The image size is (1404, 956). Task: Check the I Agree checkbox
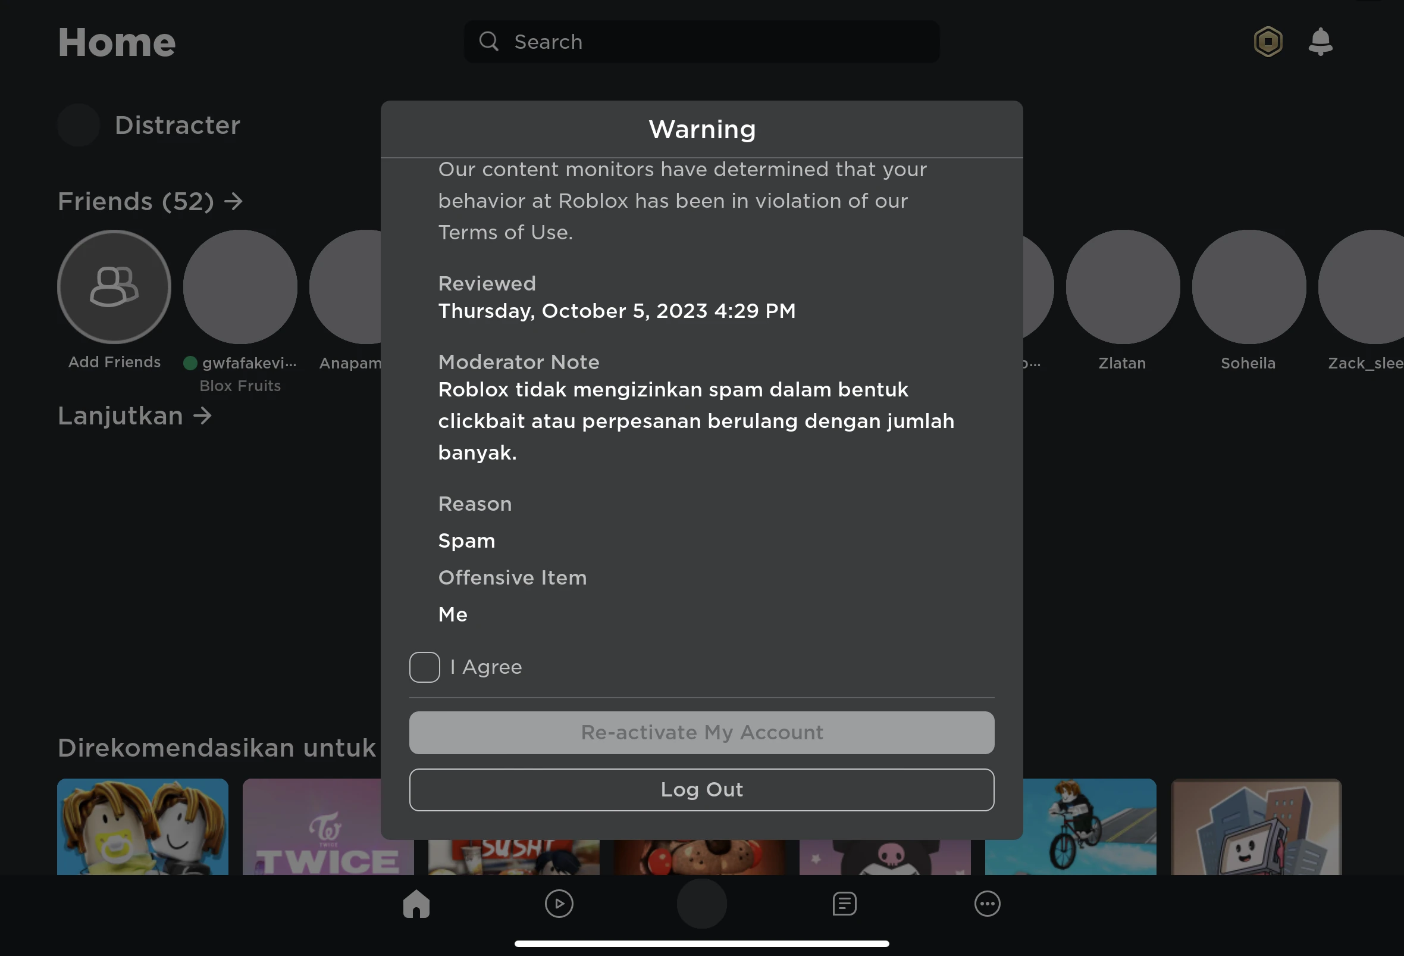[424, 667]
